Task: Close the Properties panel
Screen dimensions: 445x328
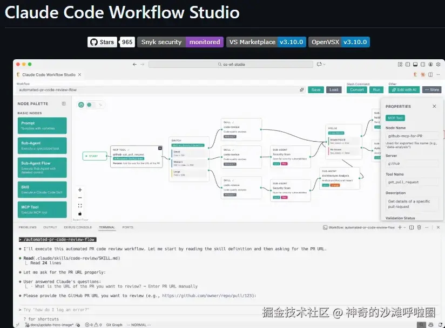Action: click(x=434, y=106)
